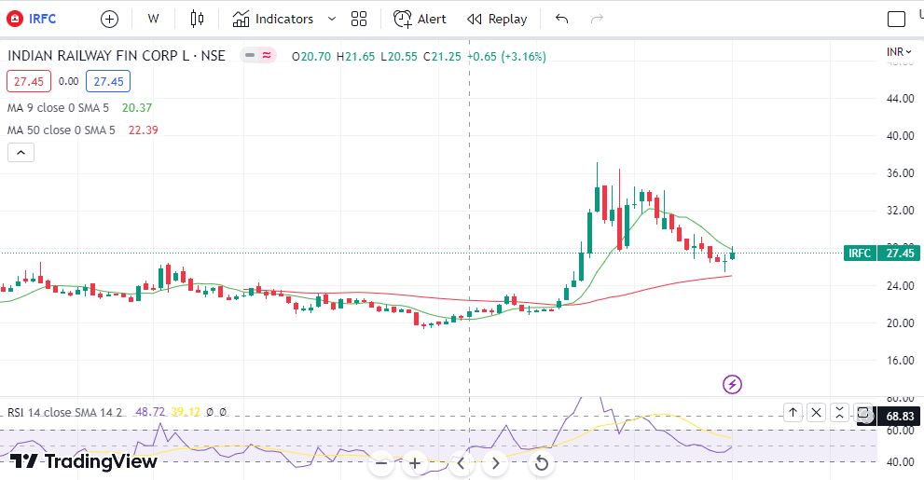Redo the chart action
This screenshot has width=924, height=480.
[x=597, y=19]
